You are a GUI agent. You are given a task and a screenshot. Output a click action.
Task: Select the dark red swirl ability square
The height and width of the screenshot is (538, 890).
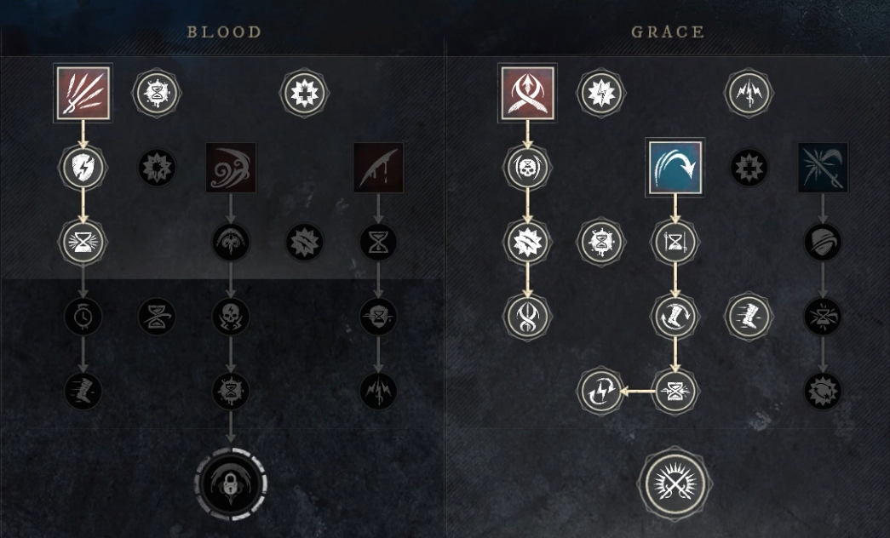coord(231,168)
